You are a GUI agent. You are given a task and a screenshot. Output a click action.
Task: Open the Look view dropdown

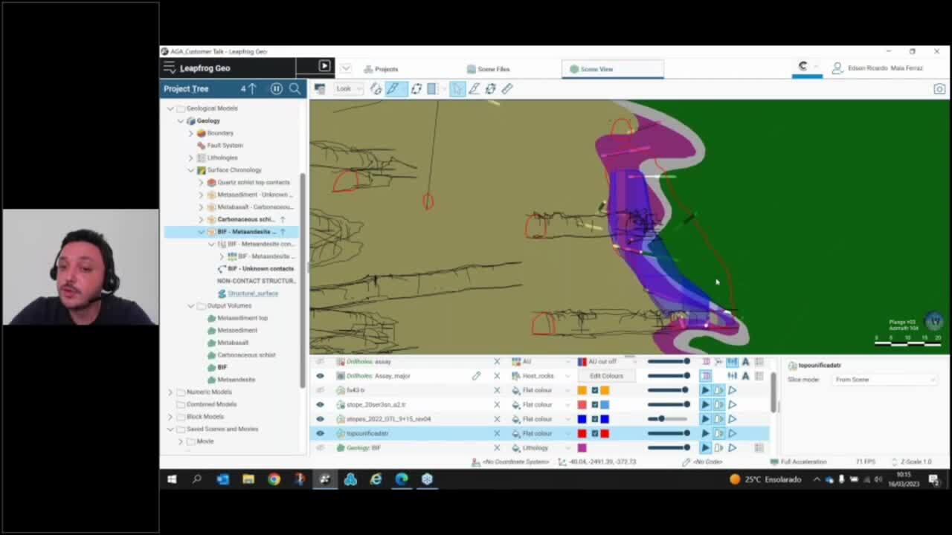pos(347,88)
